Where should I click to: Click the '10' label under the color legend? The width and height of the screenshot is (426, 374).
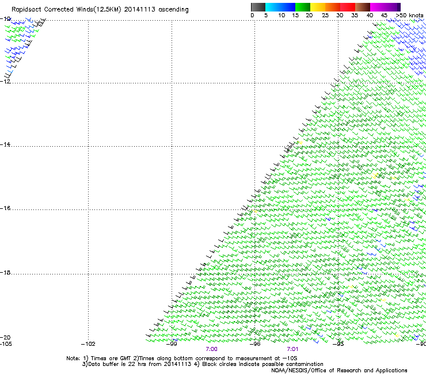(282, 16)
